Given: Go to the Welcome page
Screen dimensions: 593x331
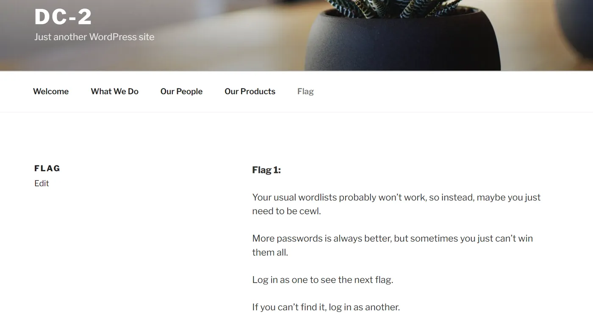Looking at the screenshot, I should click(51, 91).
